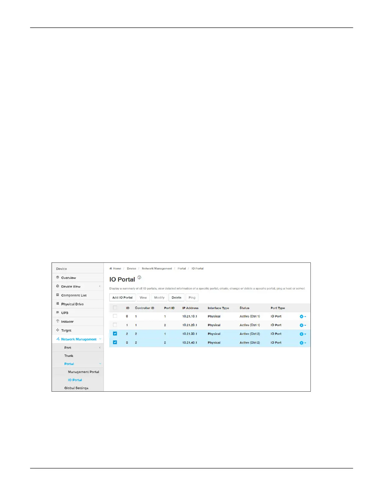Click Network Management breadcrumb link
The height and width of the screenshot is (492, 380).
(x=157, y=268)
